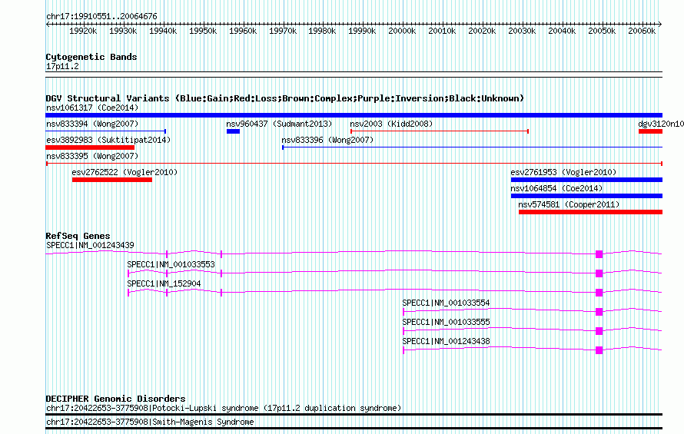Click the nsv1064854 (Coe2014) blue bar

(x=586, y=196)
